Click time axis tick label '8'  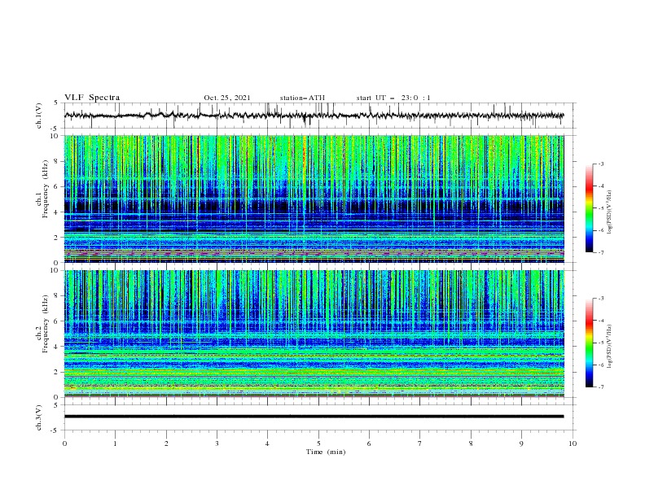(471, 443)
